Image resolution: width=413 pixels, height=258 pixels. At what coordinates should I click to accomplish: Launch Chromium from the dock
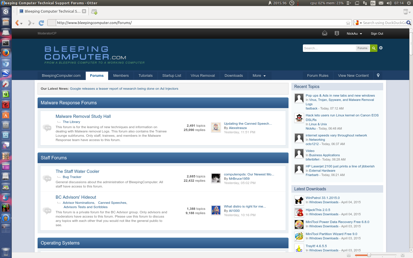(x=6, y=64)
